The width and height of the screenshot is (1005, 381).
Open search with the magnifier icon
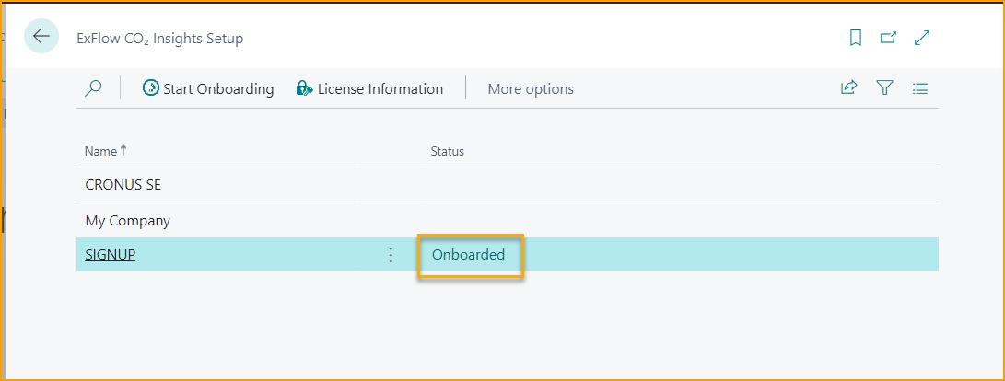click(93, 88)
